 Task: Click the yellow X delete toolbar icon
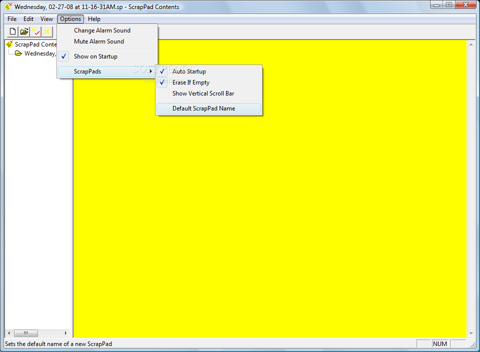pos(47,31)
